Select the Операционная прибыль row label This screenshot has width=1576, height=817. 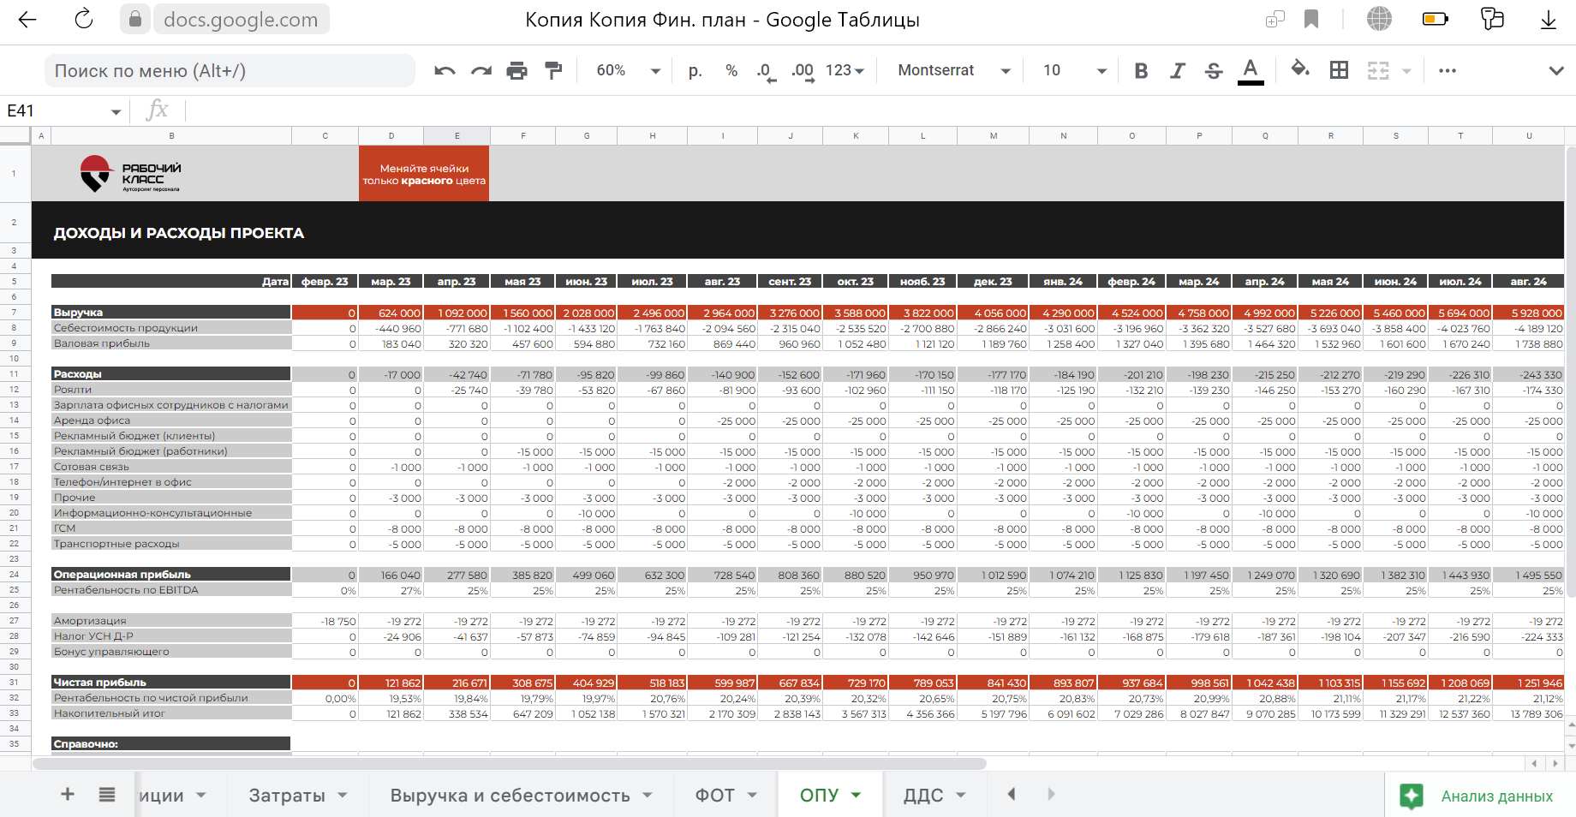click(x=171, y=575)
